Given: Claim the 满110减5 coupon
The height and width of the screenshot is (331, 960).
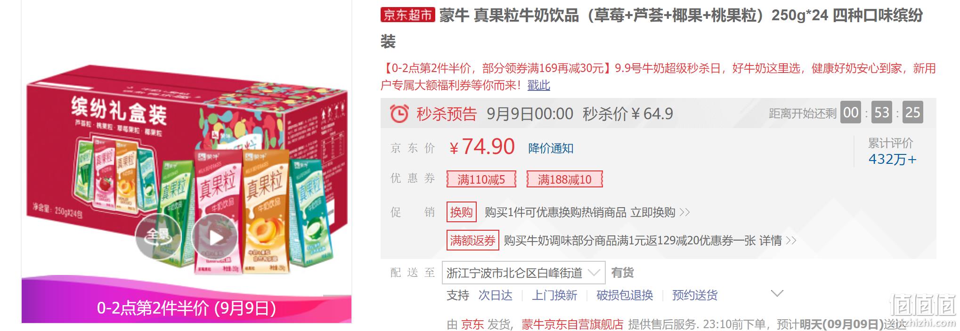Looking at the screenshot, I should pyautogui.click(x=481, y=179).
